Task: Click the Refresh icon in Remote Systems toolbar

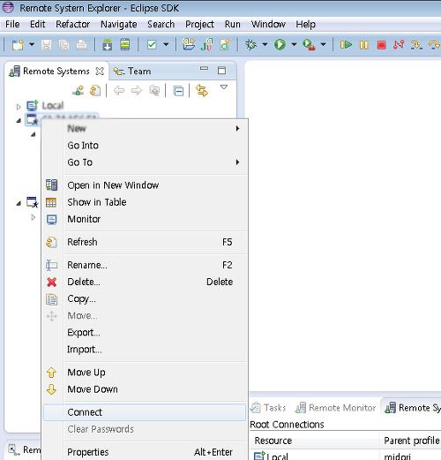Action: [95, 91]
